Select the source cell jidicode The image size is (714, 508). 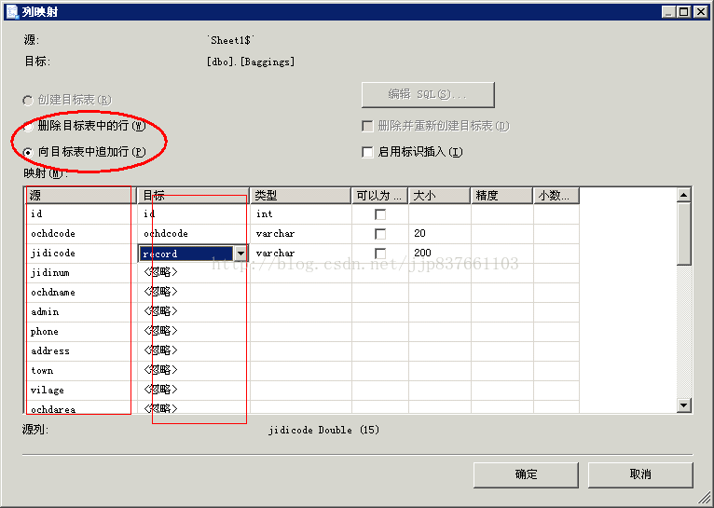80,254
